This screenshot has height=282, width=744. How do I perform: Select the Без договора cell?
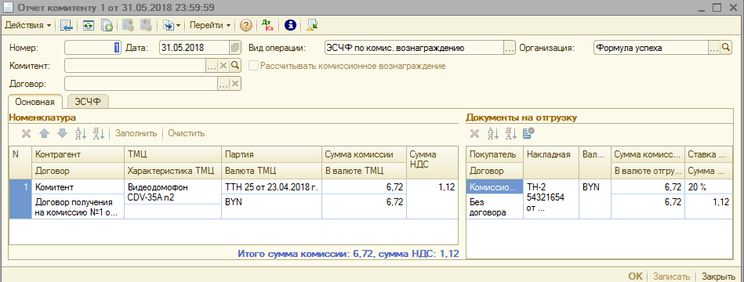(495, 207)
